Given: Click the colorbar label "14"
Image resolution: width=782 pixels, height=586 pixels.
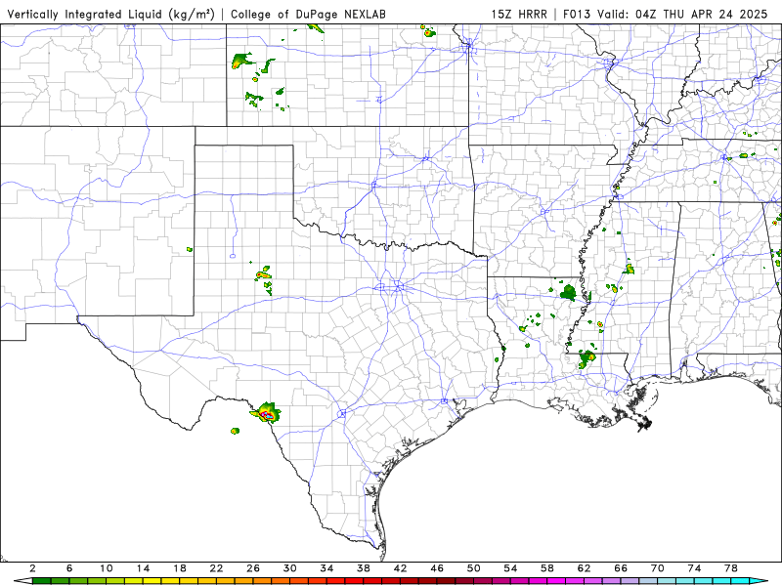Looking at the screenshot, I should [x=143, y=568].
